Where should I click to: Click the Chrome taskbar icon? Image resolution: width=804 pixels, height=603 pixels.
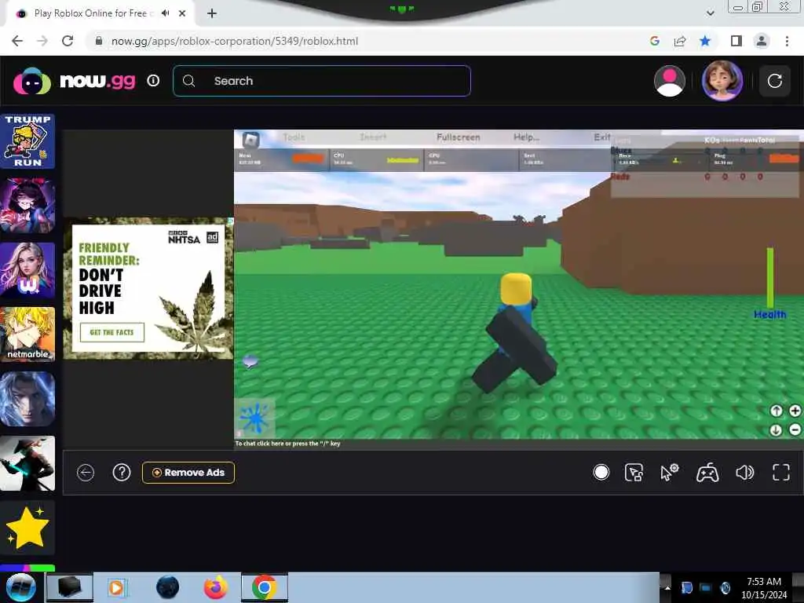tap(264, 587)
